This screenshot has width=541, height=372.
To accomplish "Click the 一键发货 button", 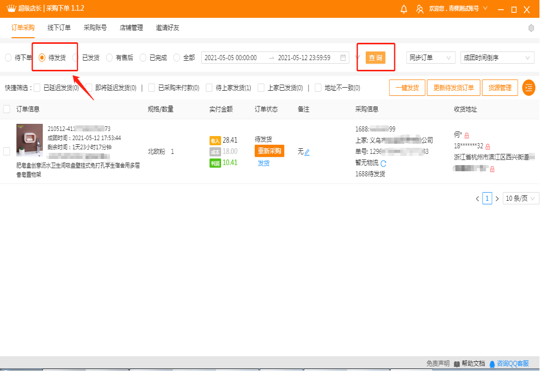I will 407,88.
